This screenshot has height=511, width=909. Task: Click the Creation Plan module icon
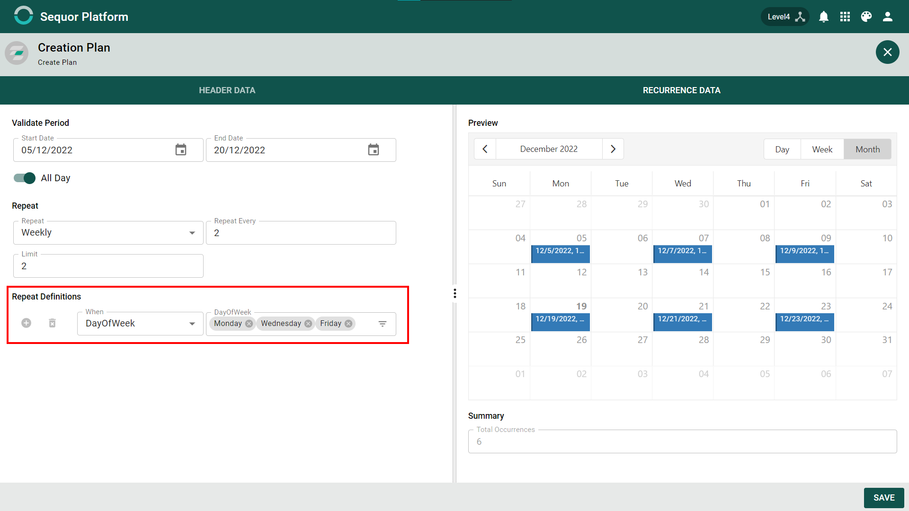(17, 53)
